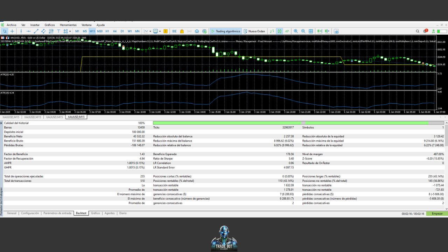Switch chart to MN timeframe
Viewport: 448px width, 252px height.
[137, 31]
